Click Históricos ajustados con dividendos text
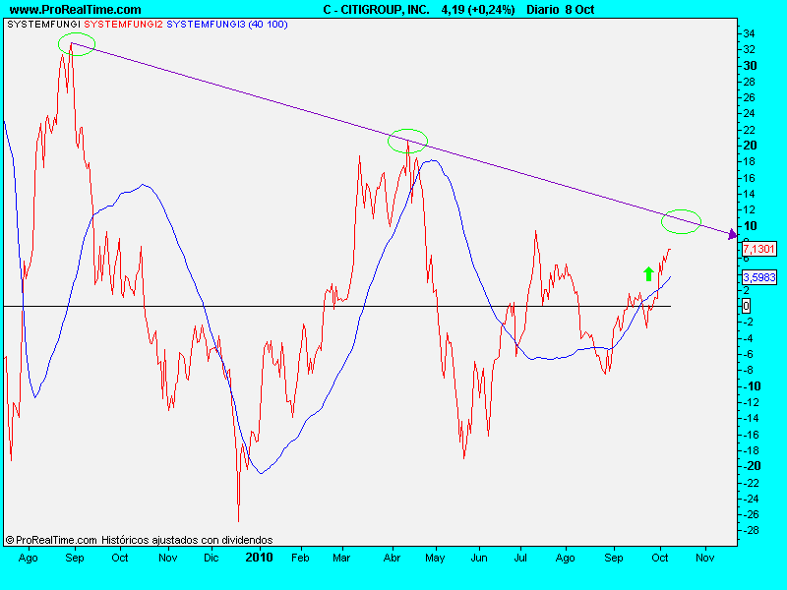Image resolution: width=787 pixels, height=590 pixels. [187, 540]
